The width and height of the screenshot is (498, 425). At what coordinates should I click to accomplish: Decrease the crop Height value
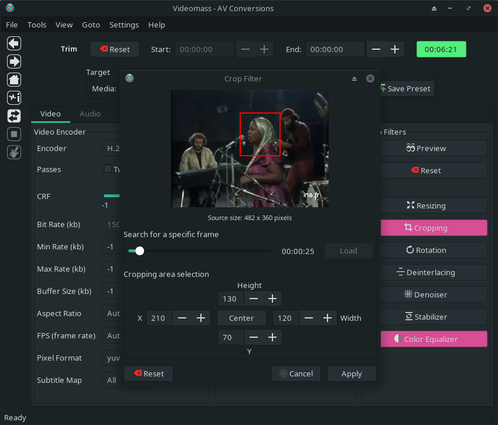[254, 299]
